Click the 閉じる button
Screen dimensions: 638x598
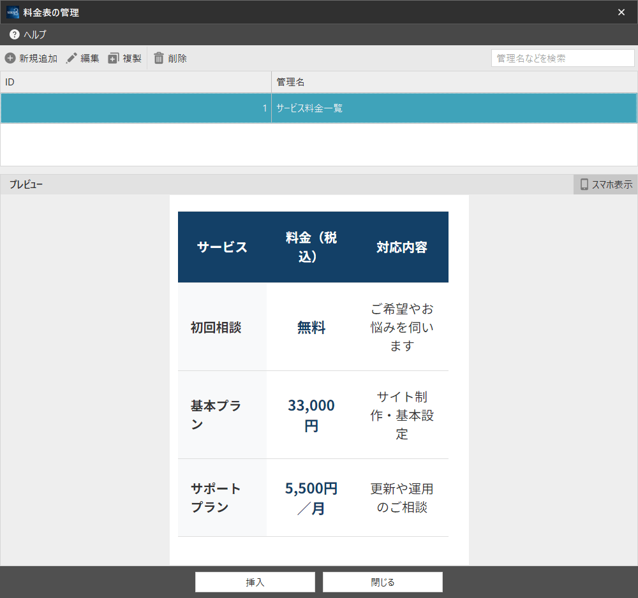[x=382, y=582]
